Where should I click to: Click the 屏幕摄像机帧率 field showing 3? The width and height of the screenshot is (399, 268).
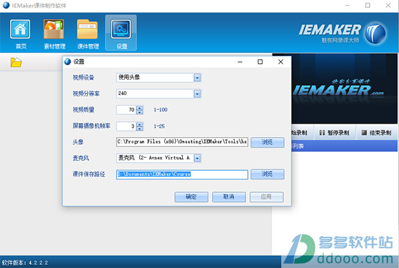pyautogui.click(x=126, y=126)
